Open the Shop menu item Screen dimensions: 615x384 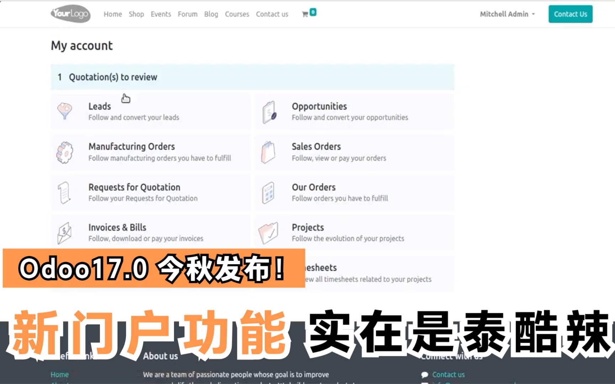pyautogui.click(x=136, y=14)
